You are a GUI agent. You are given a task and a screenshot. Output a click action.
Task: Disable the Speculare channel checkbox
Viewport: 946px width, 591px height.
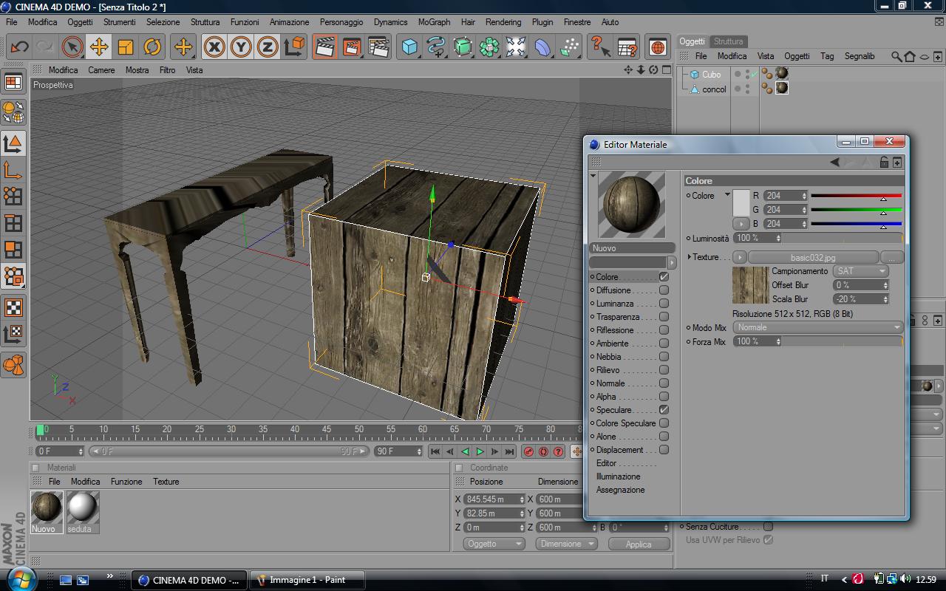[664, 410]
